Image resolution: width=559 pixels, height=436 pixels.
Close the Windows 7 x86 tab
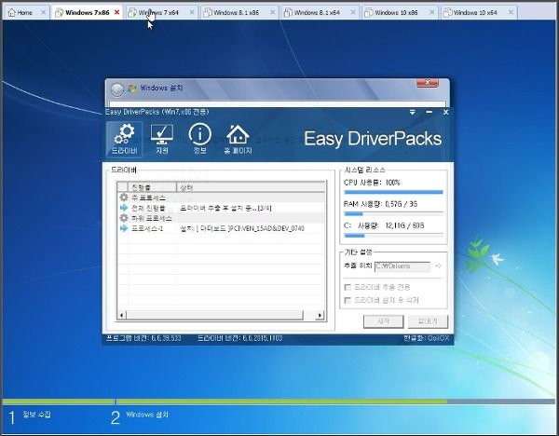coord(116,12)
